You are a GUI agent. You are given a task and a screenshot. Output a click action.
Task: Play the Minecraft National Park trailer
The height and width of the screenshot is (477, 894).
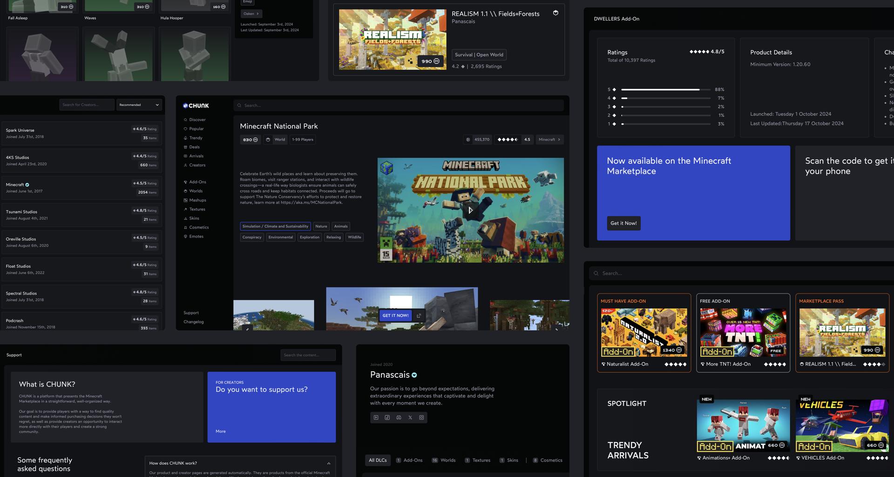pyautogui.click(x=470, y=211)
